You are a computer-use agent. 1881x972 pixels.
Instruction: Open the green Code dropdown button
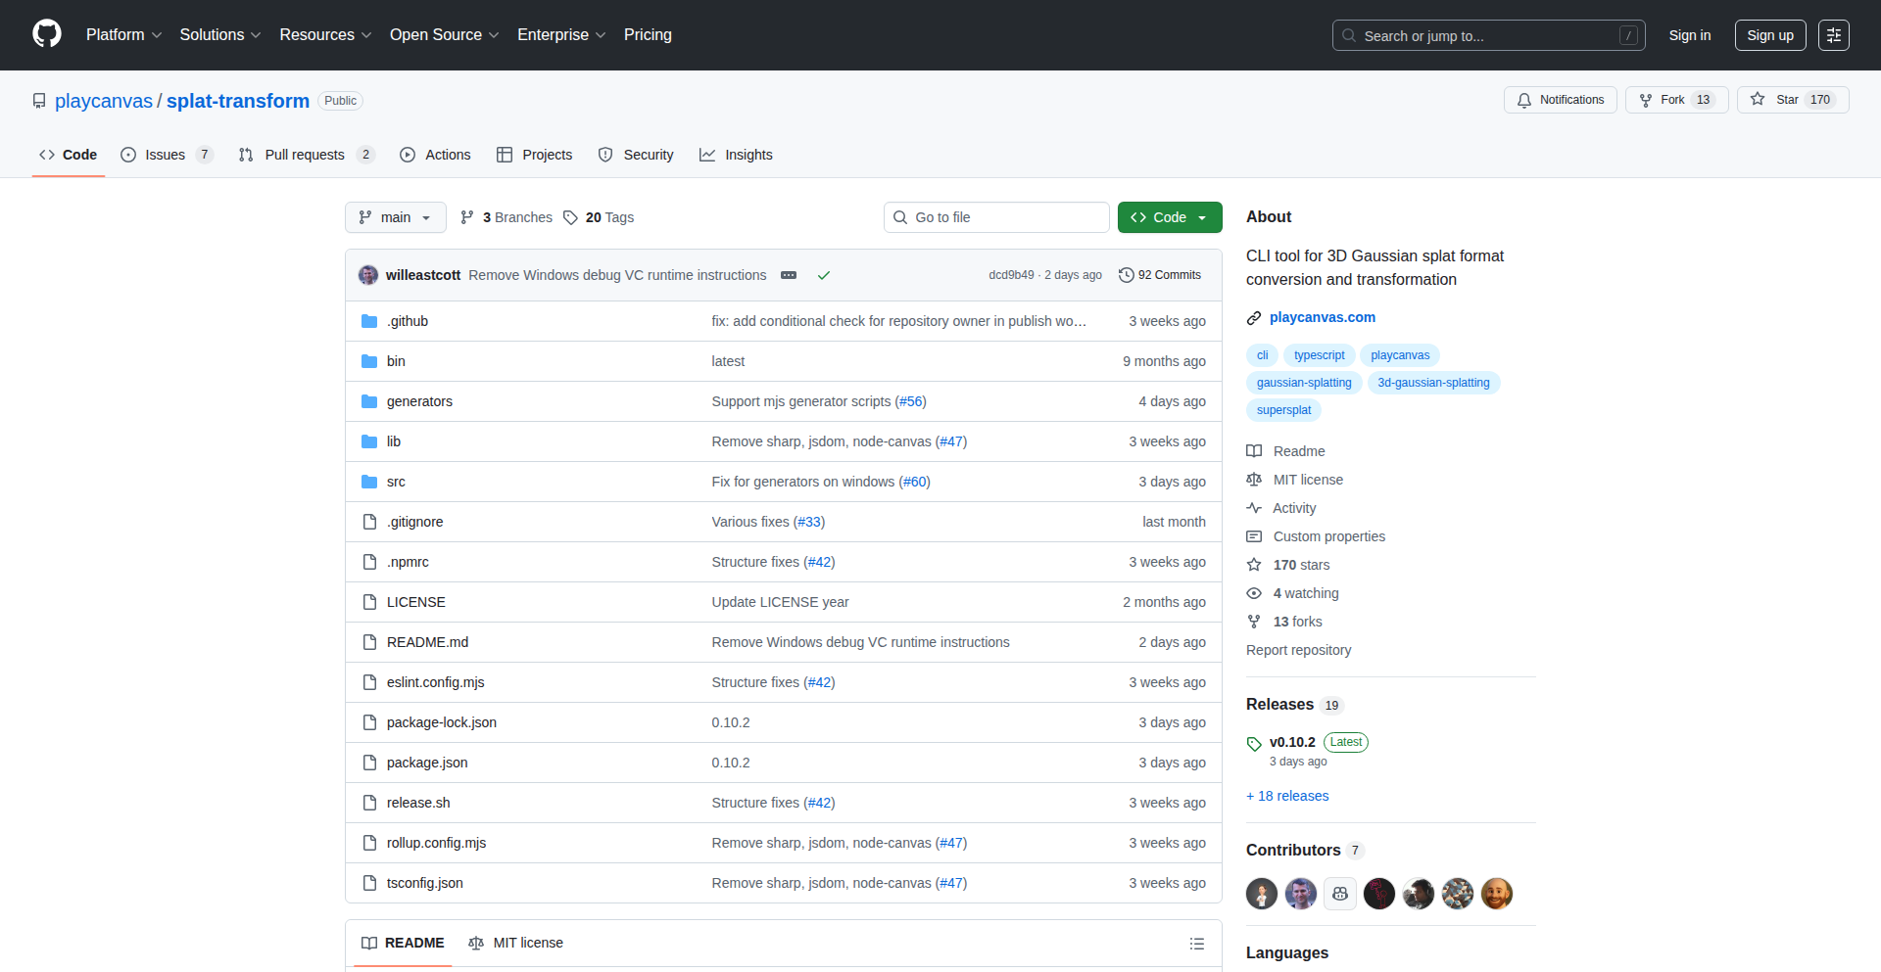1170,217
